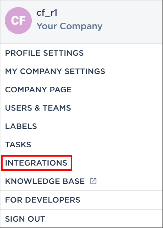
Task: Open the Knowledge Base link
Action: (45, 181)
